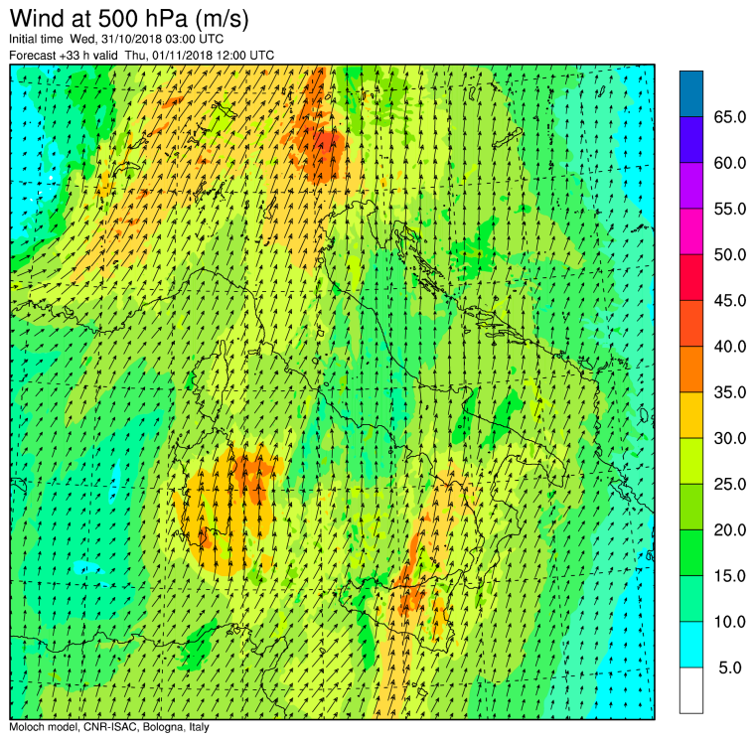The height and width of the screenshot is (742, 755).
Task: Click the 25.0 colorbar label
Action: (x=729, y=484)
